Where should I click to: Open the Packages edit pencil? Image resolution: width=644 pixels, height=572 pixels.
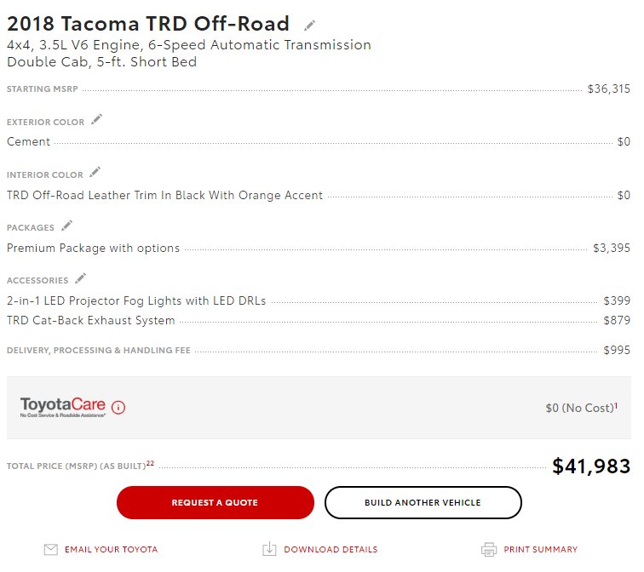click(x=67, y=226)
